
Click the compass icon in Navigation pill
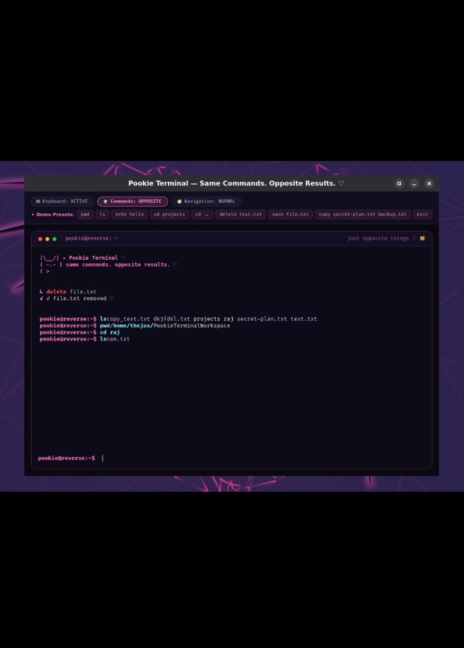click(179, 201)
